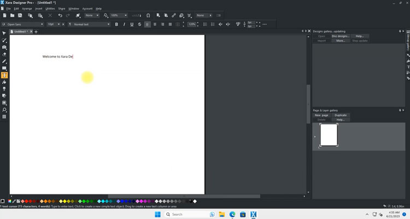Set right text alignment
The width and height of the screenshot is (410, 219).
(x=162, y=24)
